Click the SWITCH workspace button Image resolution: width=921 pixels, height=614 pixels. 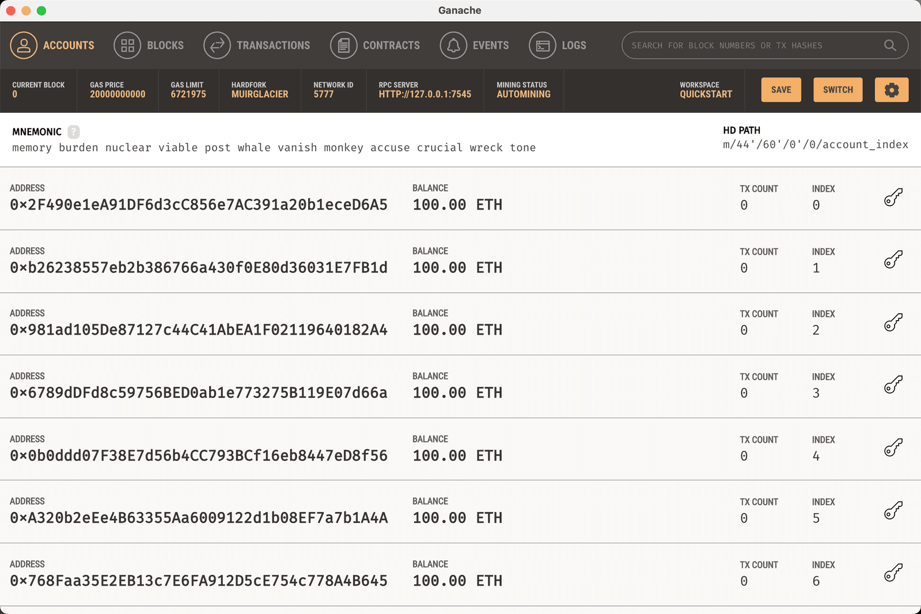coord(838,90)
